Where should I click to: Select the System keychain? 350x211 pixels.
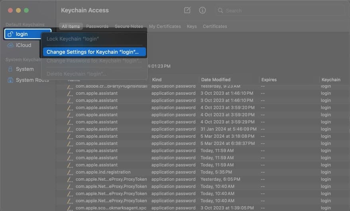[x=25, y=69]
